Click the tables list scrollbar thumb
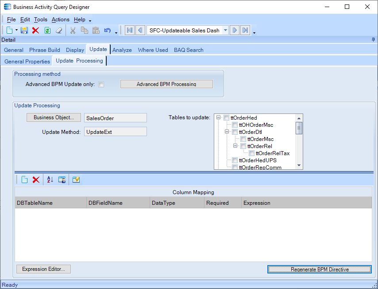 coord(299,128)
